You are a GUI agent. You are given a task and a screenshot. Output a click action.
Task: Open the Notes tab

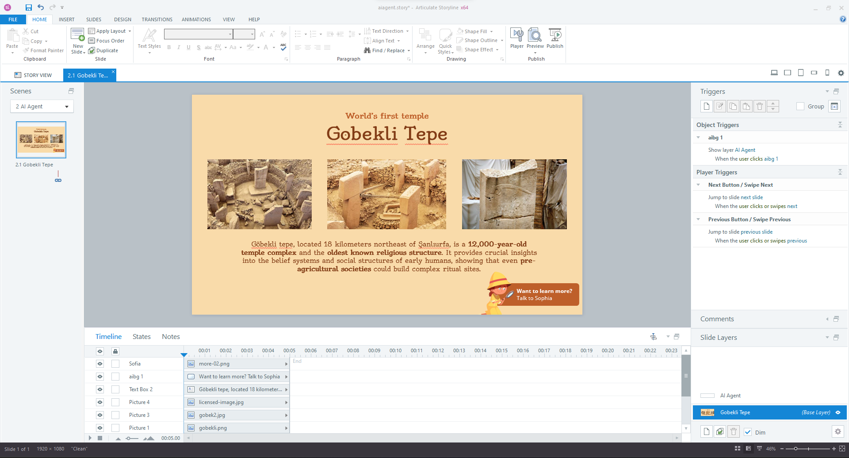(171, 337)
